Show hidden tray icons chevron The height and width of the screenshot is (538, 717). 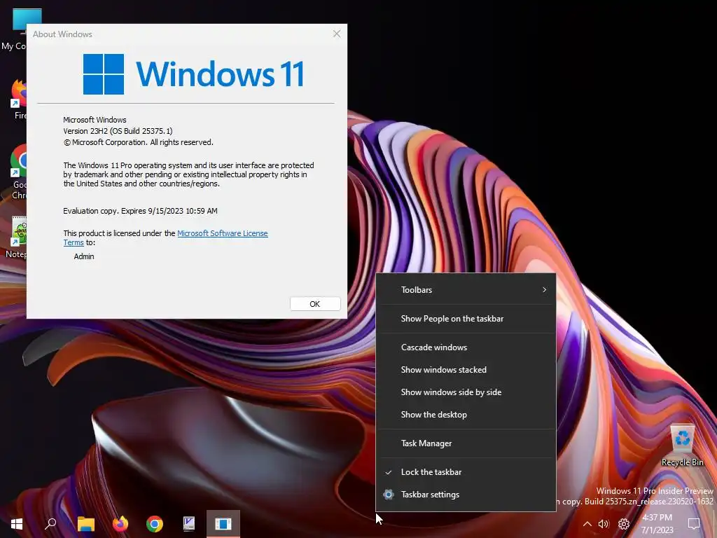point(587,524)
